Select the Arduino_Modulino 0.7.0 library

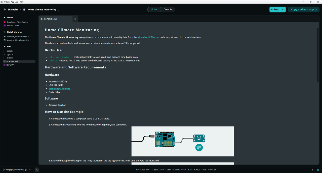coord(18,40)
